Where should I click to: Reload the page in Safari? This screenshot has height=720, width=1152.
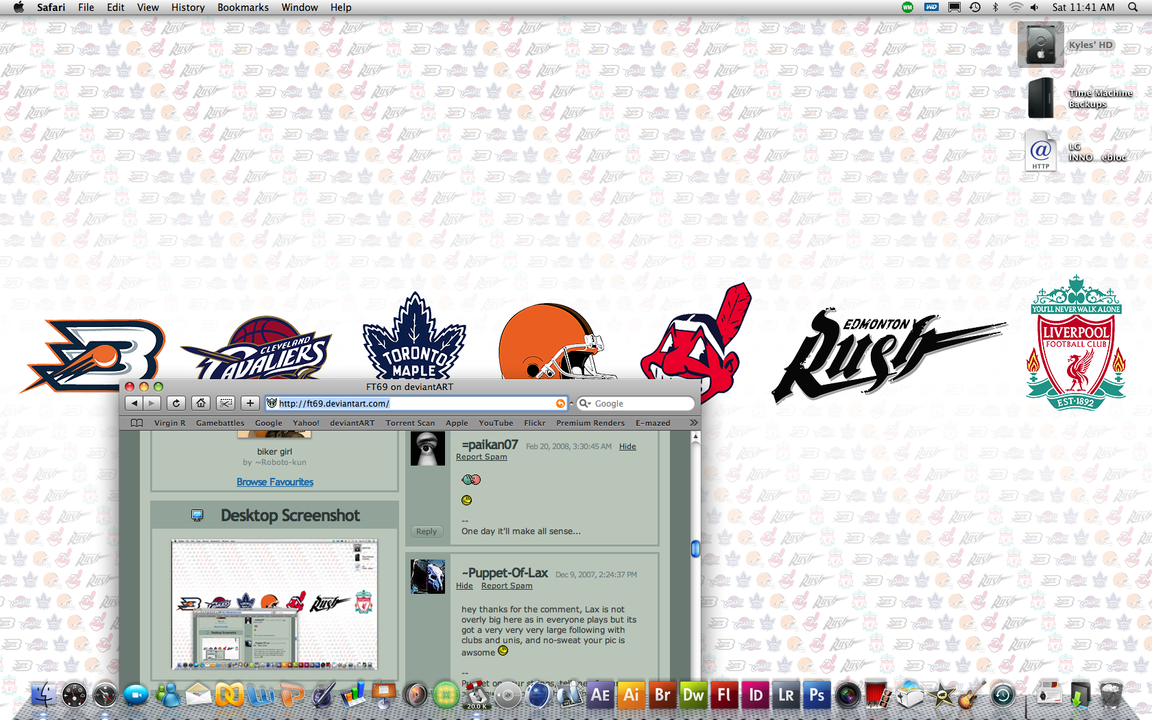(x=176, y=403)
